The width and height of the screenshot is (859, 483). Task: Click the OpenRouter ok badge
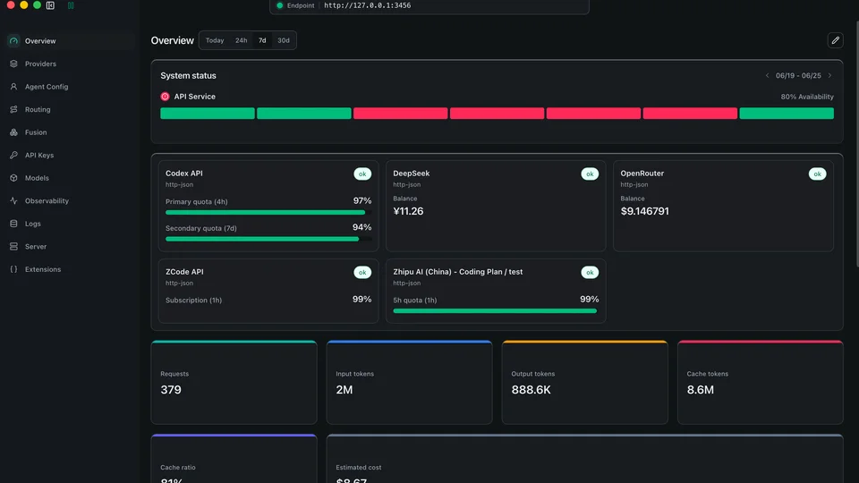(x=817, y=174)
